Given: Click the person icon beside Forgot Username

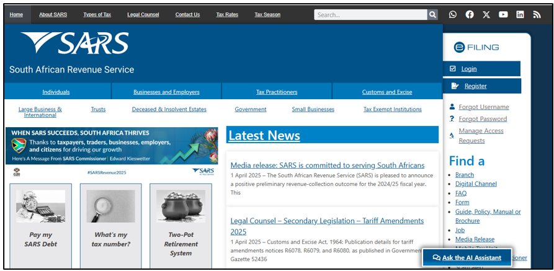Looking at the screenshot, I should tap(452, 106).
